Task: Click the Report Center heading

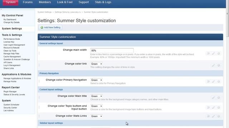Action: click(x=11, y=87)
